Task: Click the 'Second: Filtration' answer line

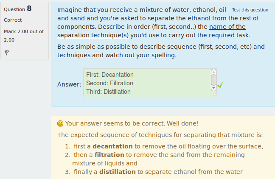Action: coord(109,83)
